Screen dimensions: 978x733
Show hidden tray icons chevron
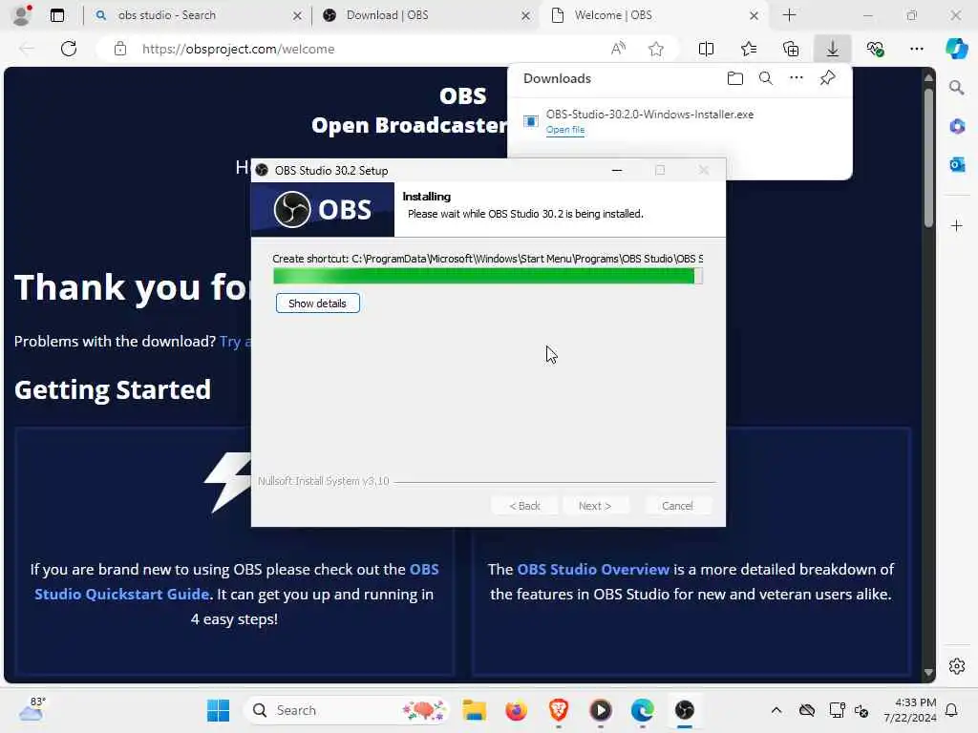coord(776,710)
